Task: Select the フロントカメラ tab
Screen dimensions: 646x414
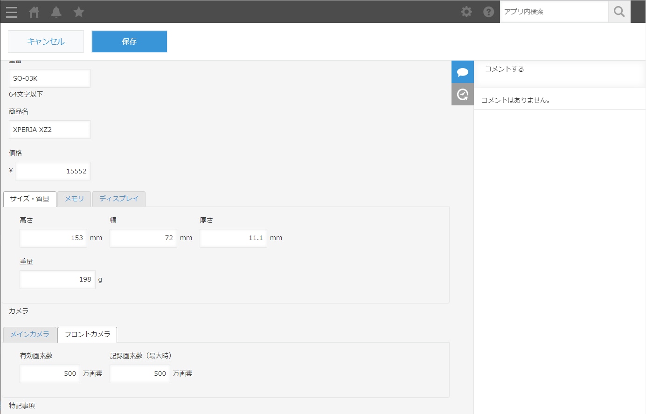Action: click(87, 335)
